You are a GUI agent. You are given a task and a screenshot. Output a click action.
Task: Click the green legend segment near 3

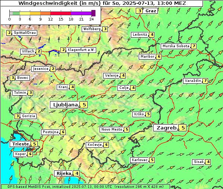pos(16,13)
